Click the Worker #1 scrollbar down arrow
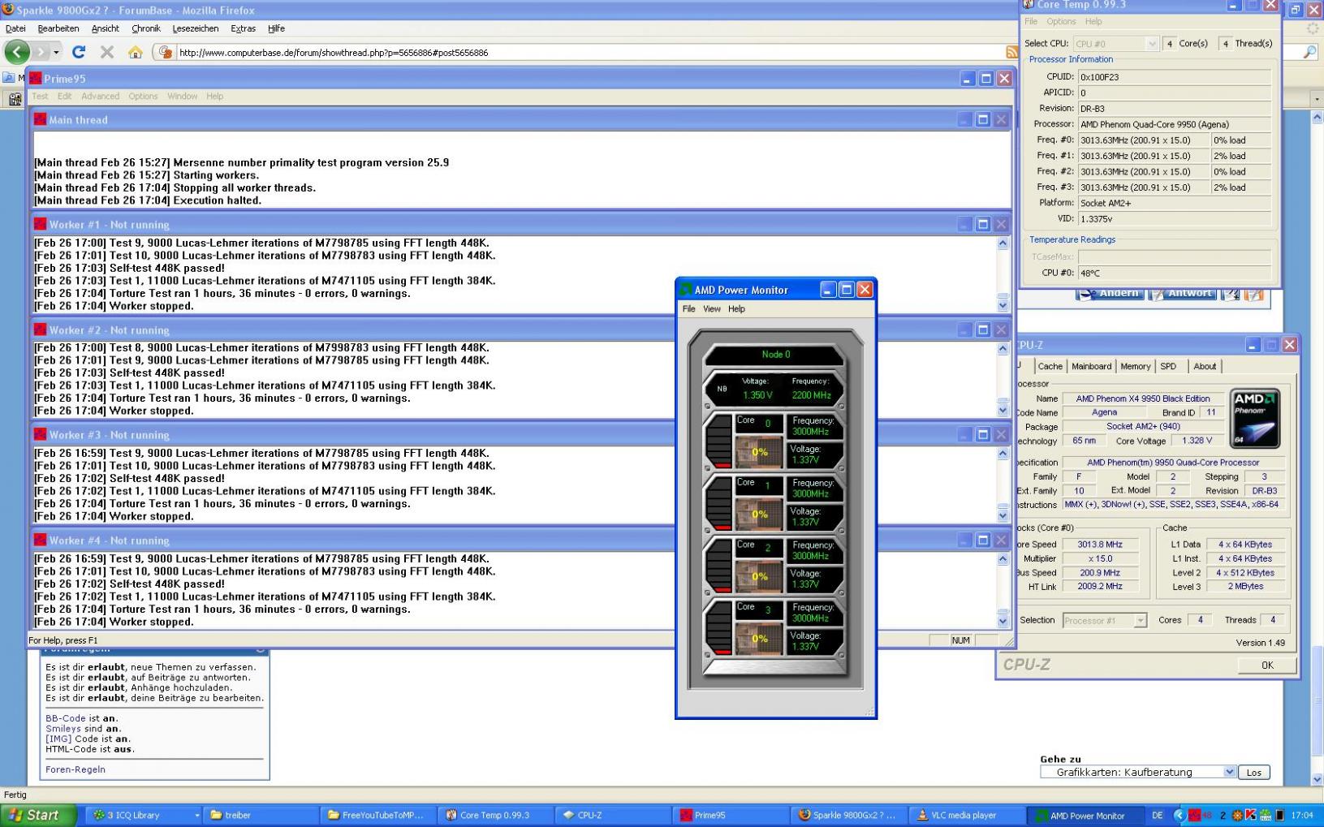The image size is (1324, 827). coord(1003,306)
